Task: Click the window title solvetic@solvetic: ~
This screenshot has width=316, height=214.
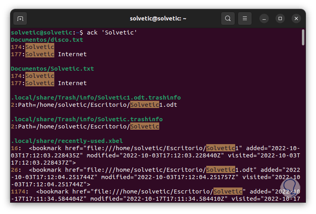Action: 158,18
